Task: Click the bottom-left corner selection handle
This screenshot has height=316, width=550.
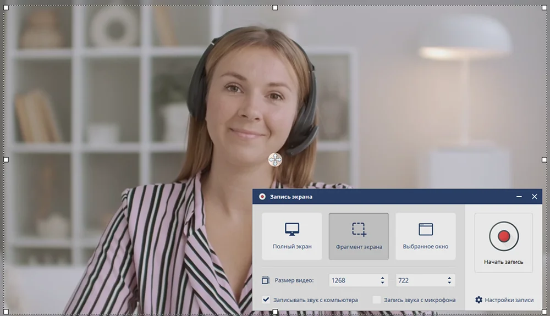Action: 6,312
